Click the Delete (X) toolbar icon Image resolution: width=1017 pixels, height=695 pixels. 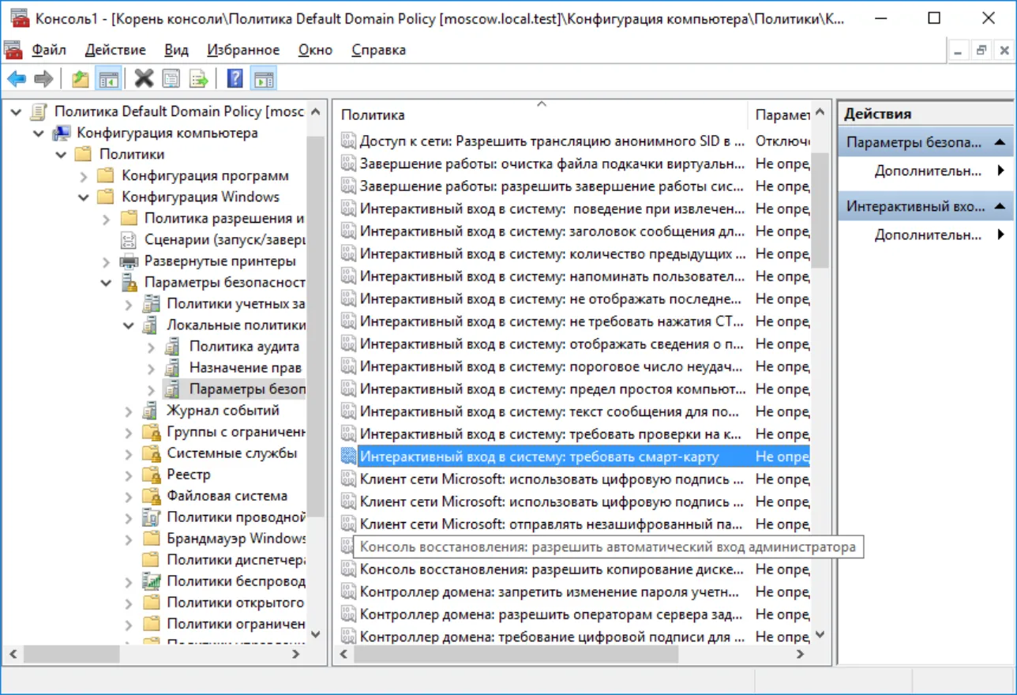[x=144, y=78]
